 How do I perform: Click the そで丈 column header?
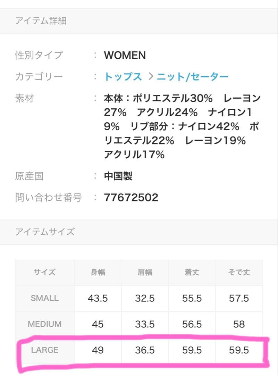tap(239, 272)
